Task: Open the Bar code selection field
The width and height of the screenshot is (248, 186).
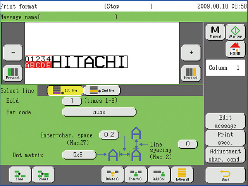Action: tap(99, 112)
